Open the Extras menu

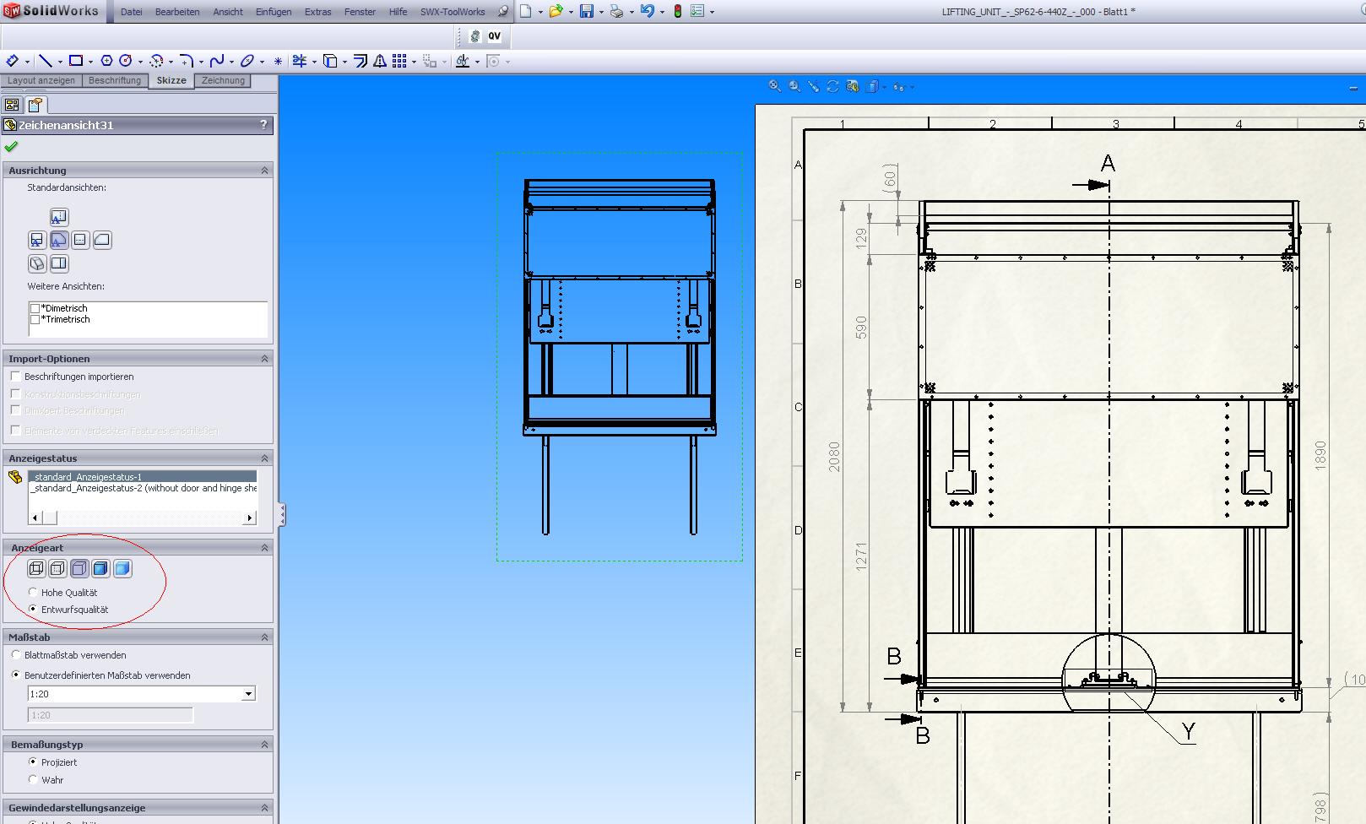click(318, 12)
